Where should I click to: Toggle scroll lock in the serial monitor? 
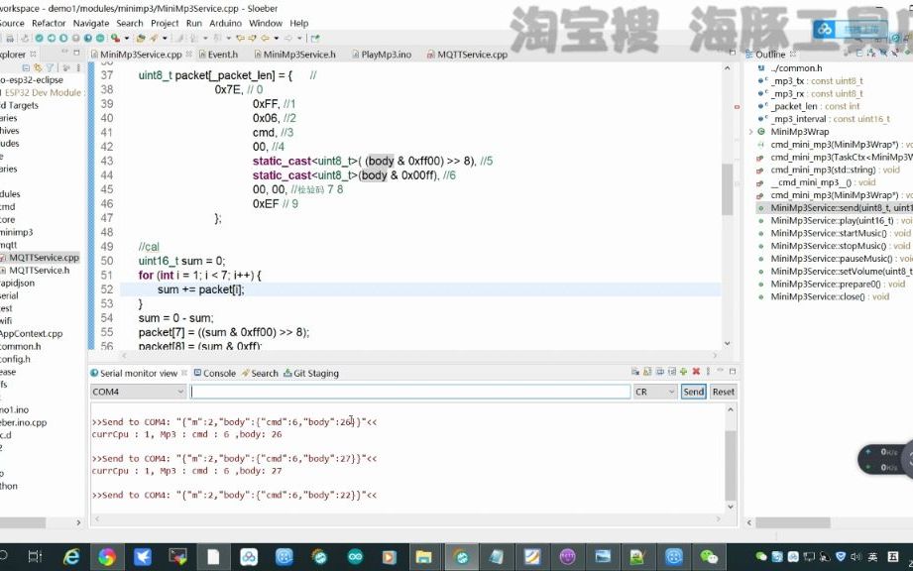[x=647, y=371]
